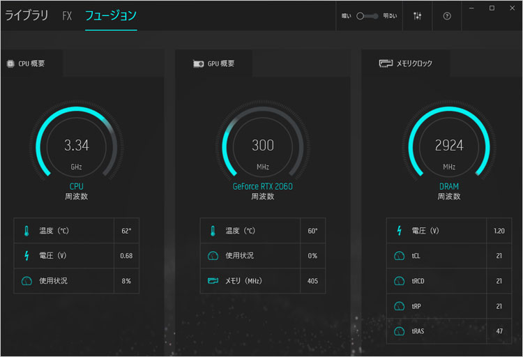The width and height of the screenshot is (523, 357).
Task: Click the CPU usage value 8%
Action: point(126,281)
